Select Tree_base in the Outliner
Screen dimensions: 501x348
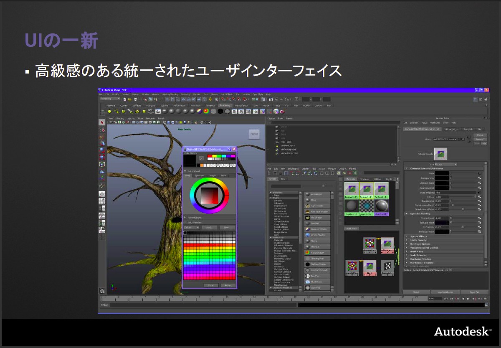pos(286,142)
